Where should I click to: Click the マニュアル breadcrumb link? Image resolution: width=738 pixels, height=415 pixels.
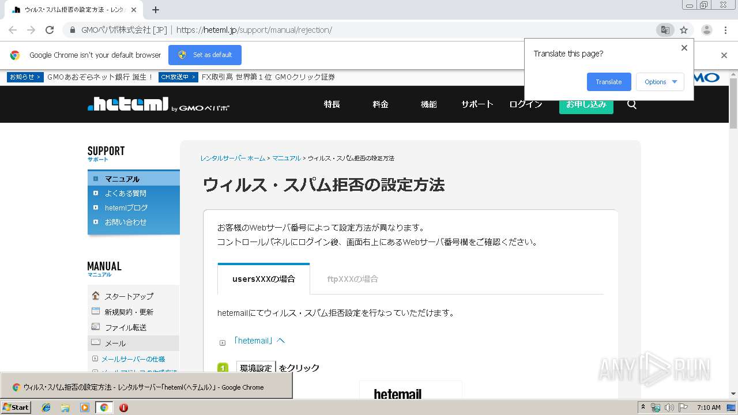[x=287, y=158]
